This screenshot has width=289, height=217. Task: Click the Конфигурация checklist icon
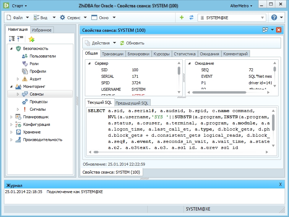(x=18, y=124)
